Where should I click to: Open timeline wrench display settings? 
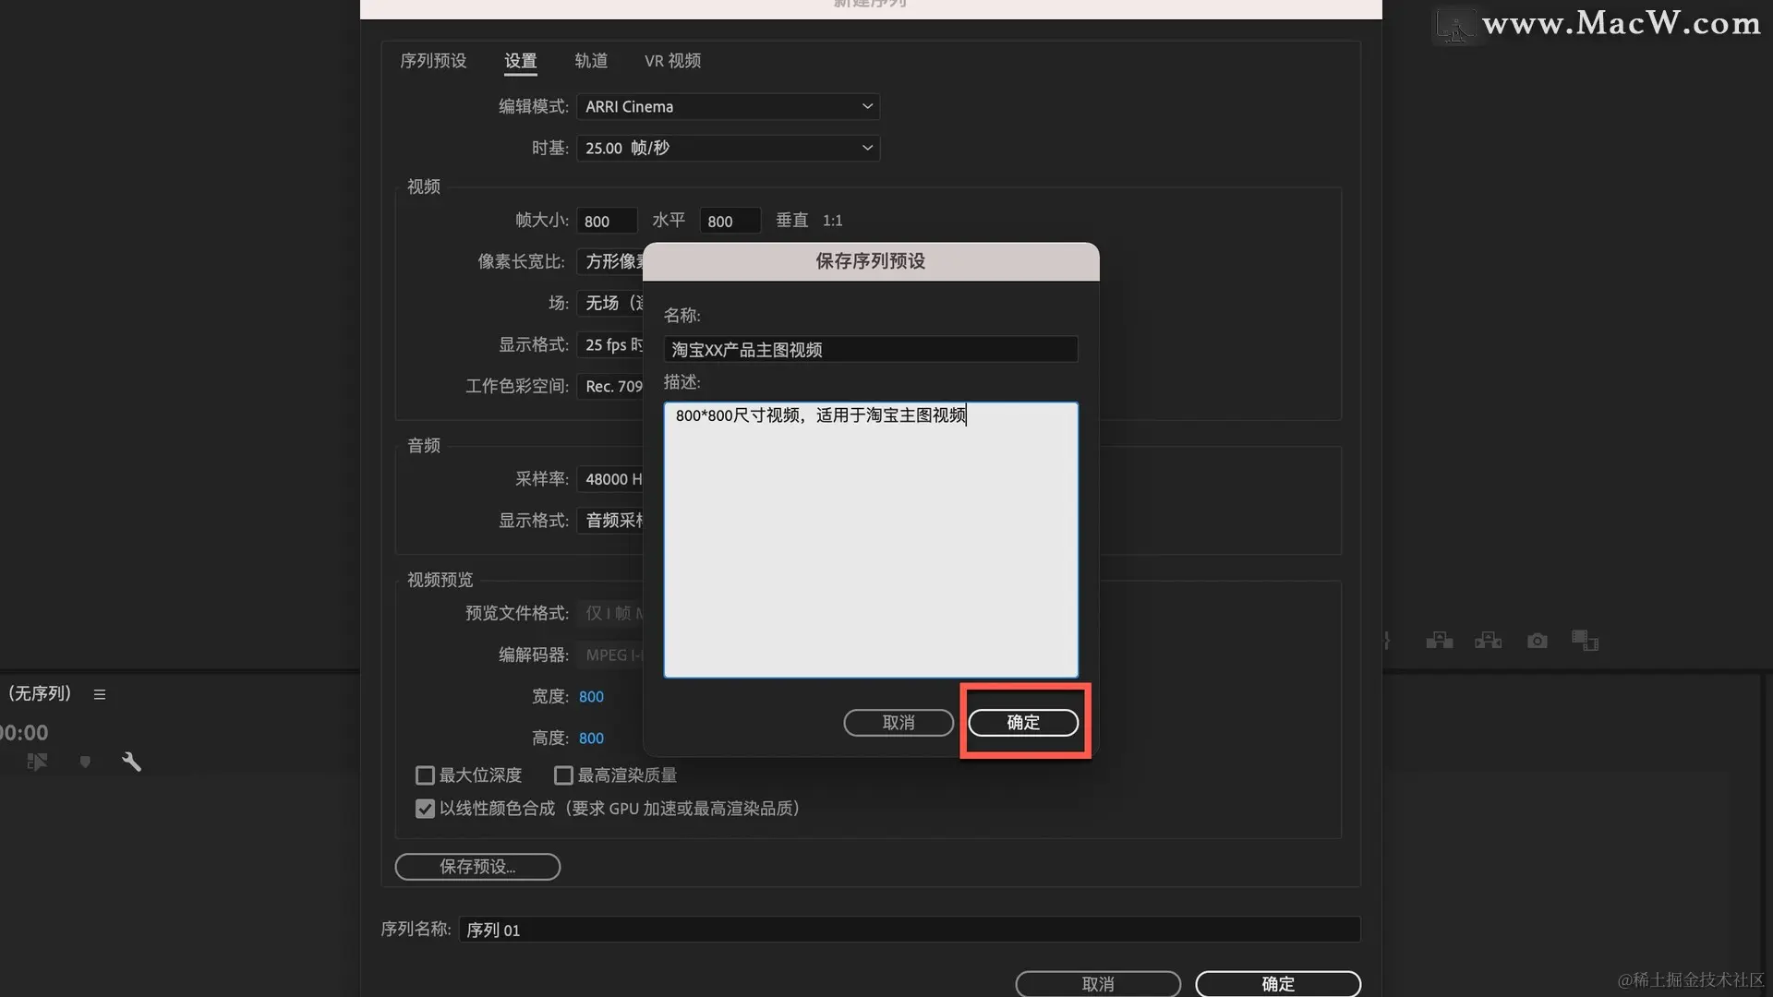point(131,762)
